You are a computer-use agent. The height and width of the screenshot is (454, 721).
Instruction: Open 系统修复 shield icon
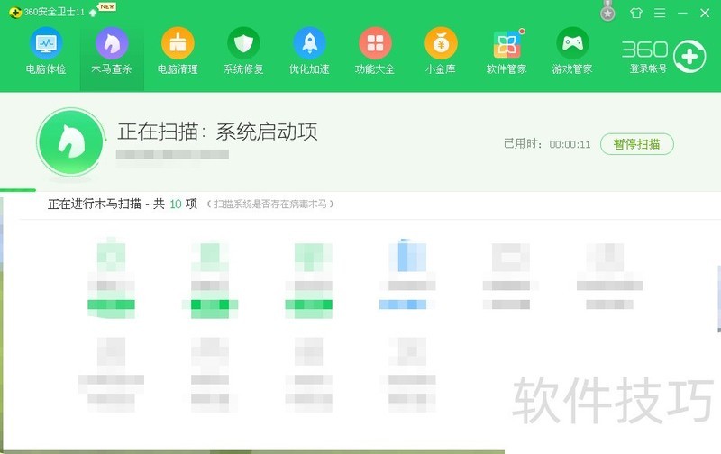[x=243, y=44]
